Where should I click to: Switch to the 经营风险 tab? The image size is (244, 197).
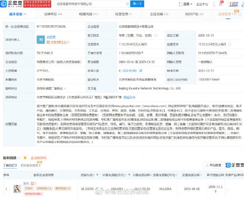coord(88,14)
